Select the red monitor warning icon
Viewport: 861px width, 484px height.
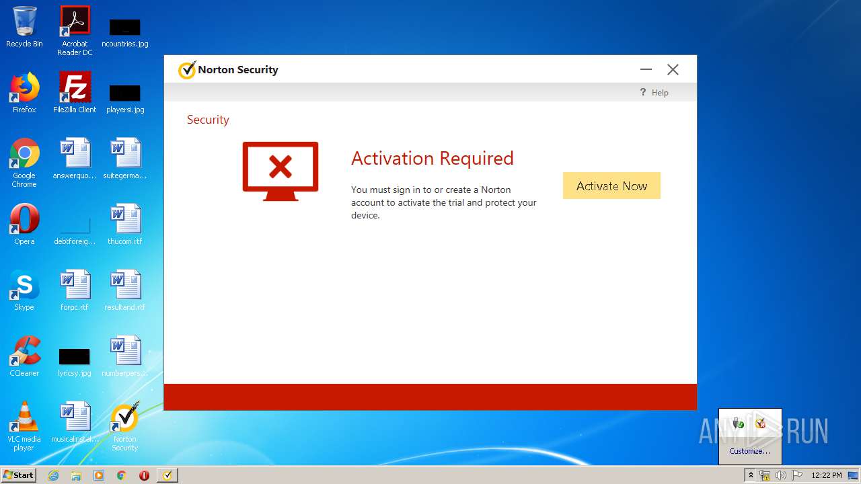280,171
